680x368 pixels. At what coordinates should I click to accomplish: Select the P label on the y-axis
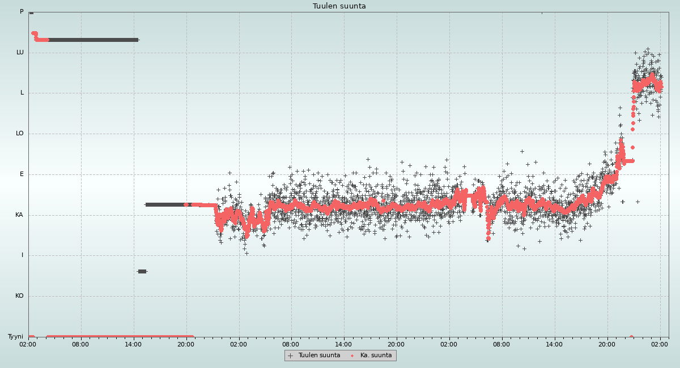click(22, 11)
